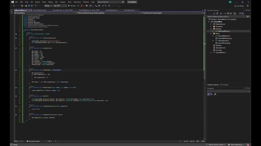Click the Hot Reload flame icon
The image size is (261, 146).
(82, 6)
